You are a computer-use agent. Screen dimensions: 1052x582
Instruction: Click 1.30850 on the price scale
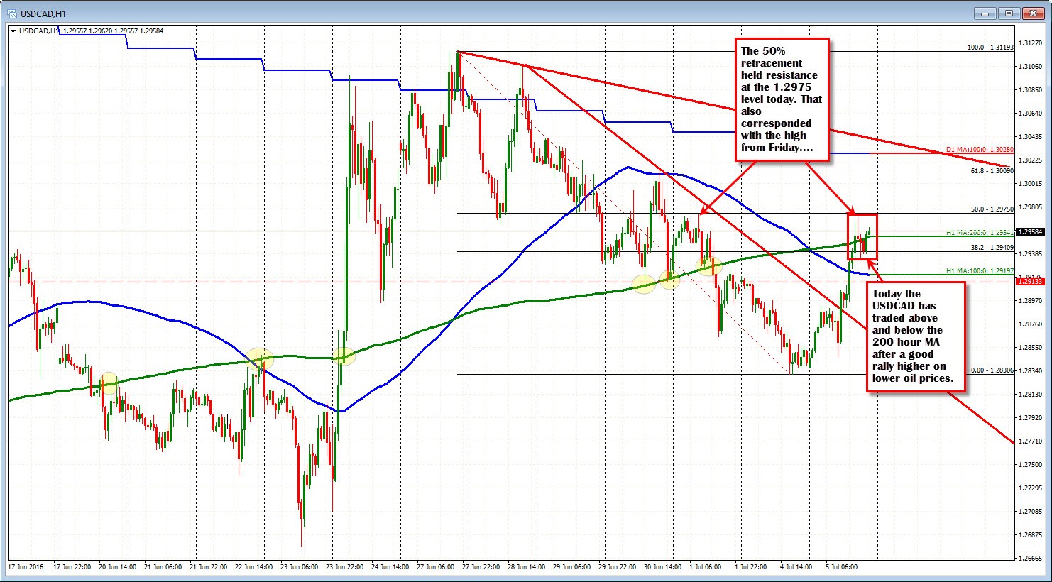click(x=1031, y=90)
